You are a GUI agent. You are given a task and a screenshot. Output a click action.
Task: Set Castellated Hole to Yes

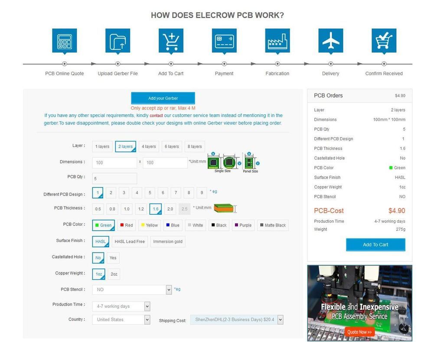pyautogui.click(x=113, y=258)
